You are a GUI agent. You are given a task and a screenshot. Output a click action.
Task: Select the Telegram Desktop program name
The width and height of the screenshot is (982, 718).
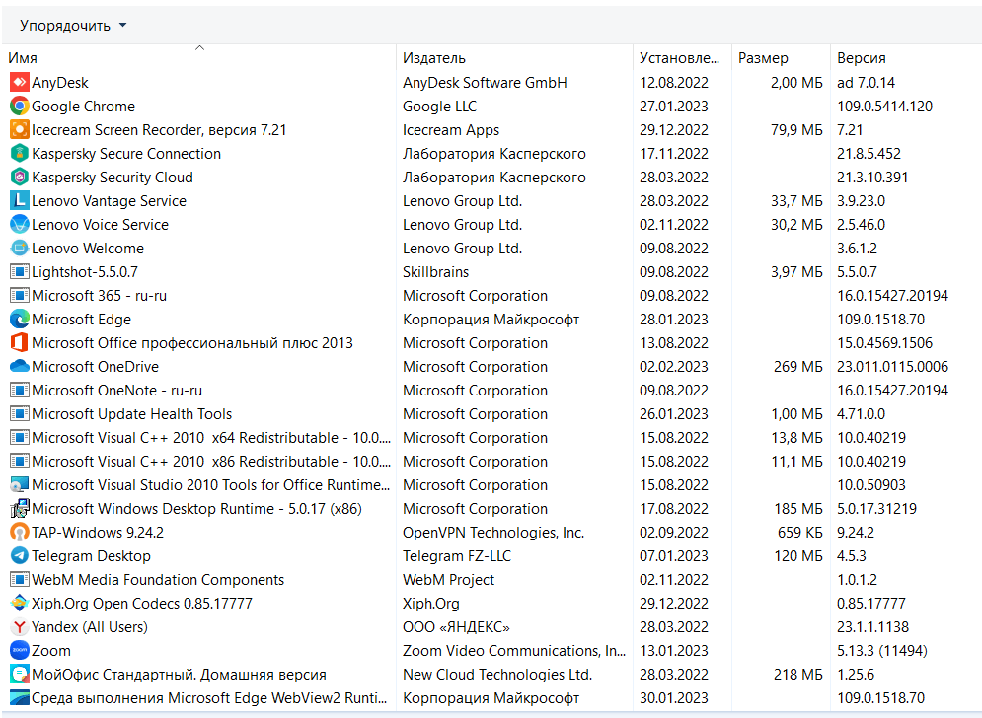(x=92, y=556)
